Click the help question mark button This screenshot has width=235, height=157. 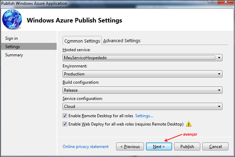coord(212,2)
